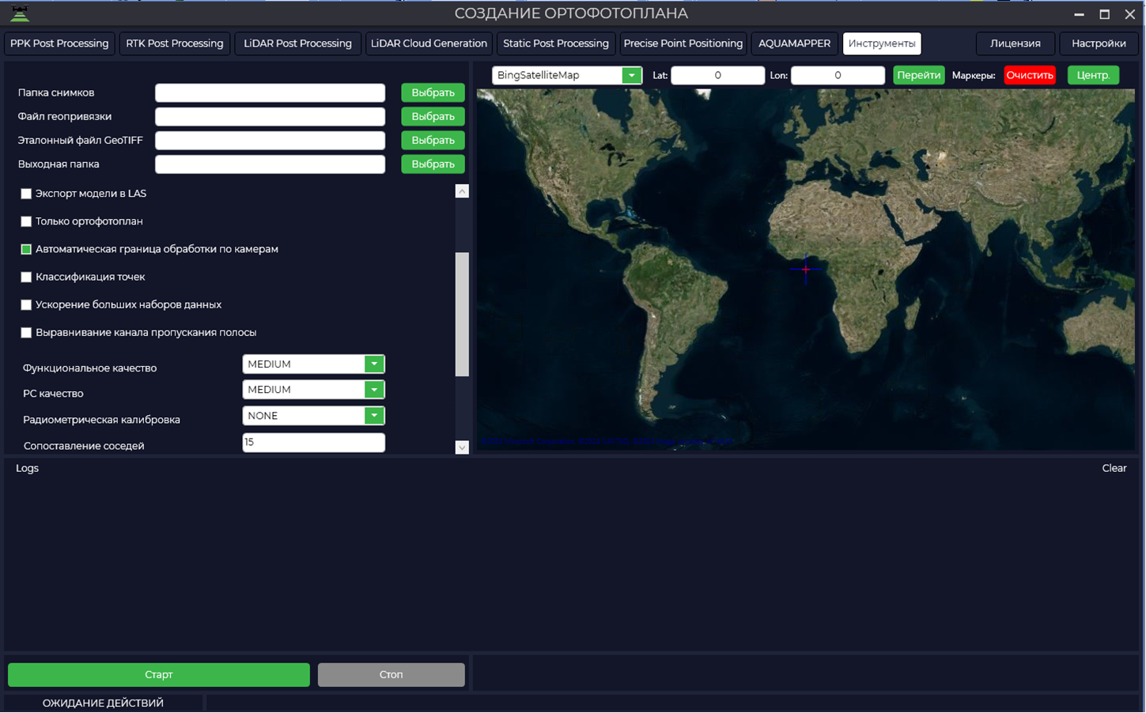Click the Lat coordinate field
This screenshot has width=1146, height=713.
718,75
